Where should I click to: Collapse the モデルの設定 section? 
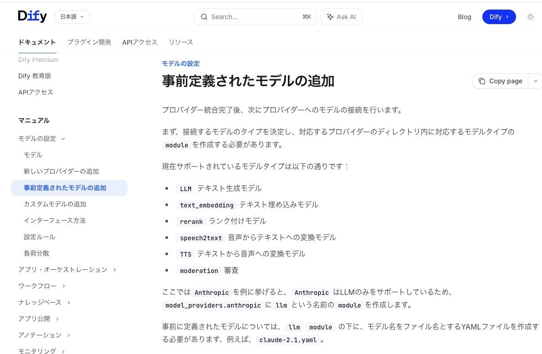pyautogui.click(x=42, y=138)
